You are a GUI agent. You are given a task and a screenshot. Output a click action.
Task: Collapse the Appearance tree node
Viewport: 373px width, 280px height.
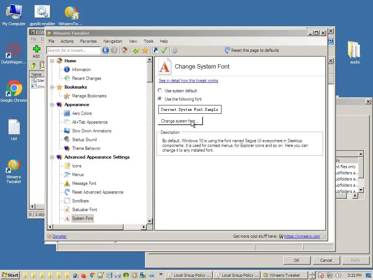[52, 105]
